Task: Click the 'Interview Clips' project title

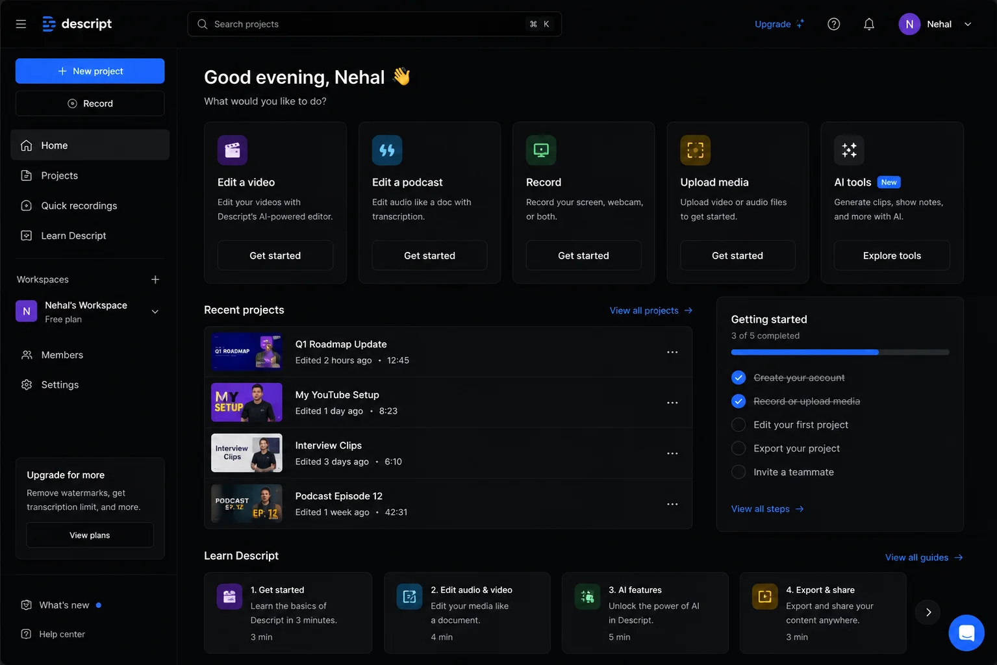Action: [x=329, y=445]
